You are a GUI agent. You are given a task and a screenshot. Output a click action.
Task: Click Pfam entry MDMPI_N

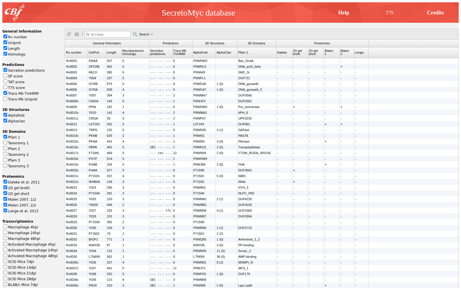(x=256, y=262)
